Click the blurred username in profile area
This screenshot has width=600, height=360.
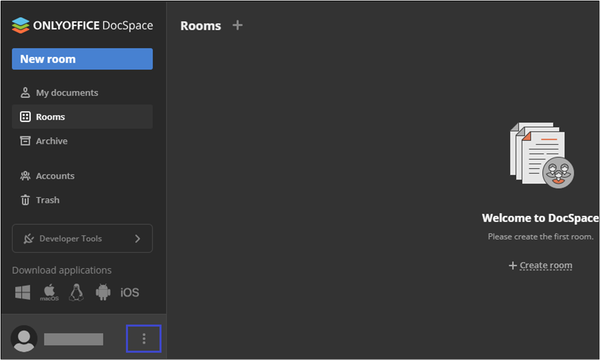(74, 339)
